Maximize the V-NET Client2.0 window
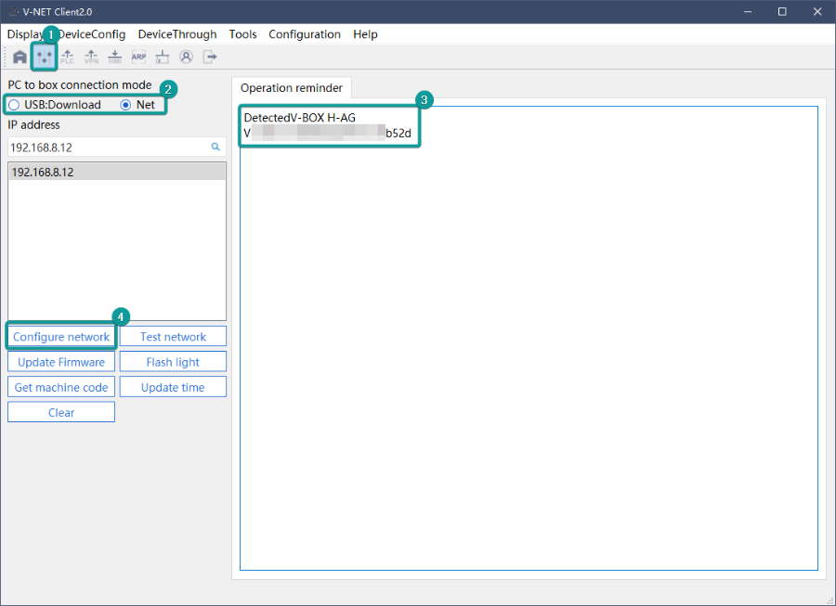836x606 pixels. [782, 12]
